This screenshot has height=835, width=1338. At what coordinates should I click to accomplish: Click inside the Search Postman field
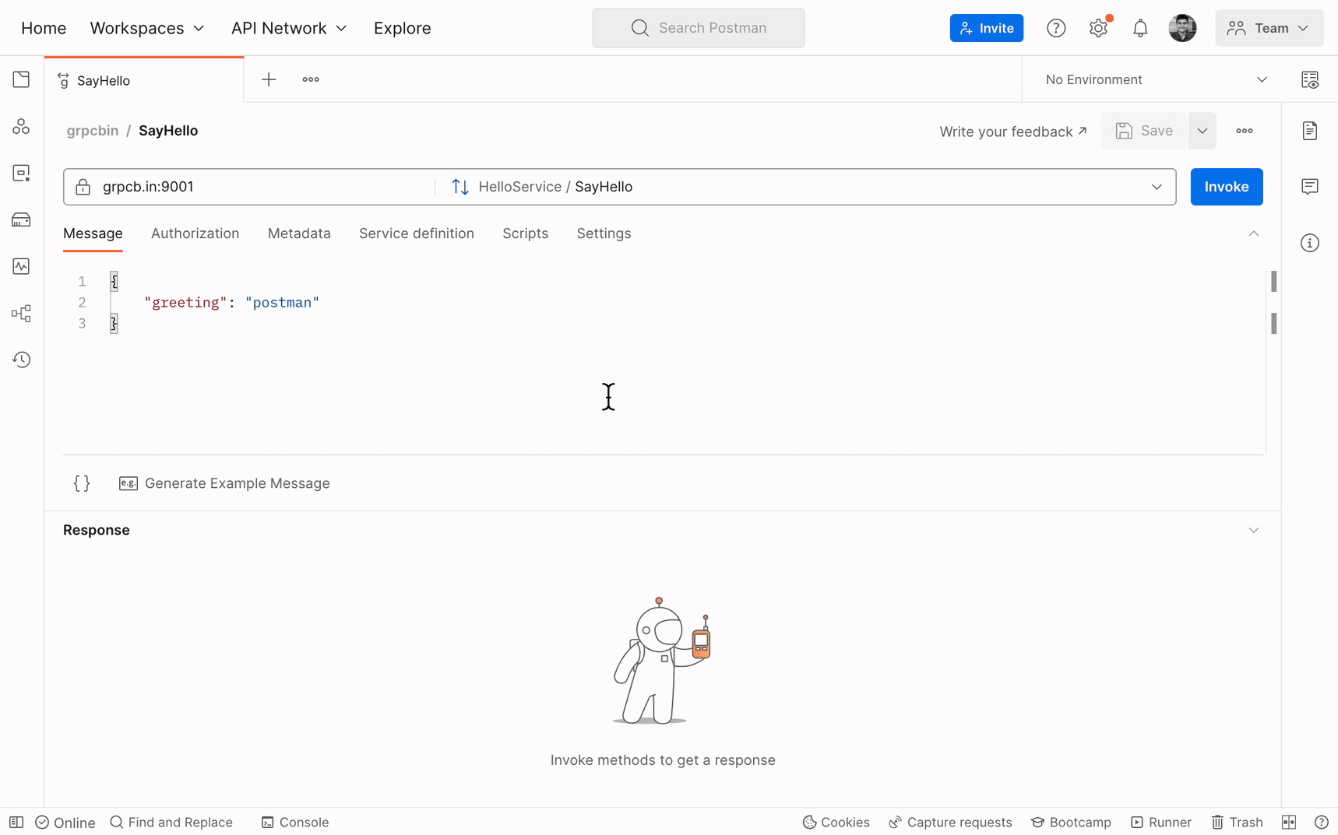click(x=699, y=27)
